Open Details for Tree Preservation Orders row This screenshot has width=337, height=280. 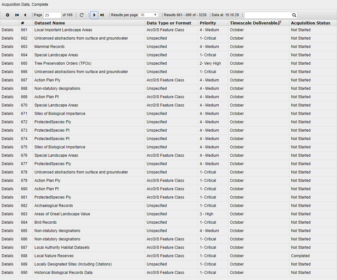(8, 63)
